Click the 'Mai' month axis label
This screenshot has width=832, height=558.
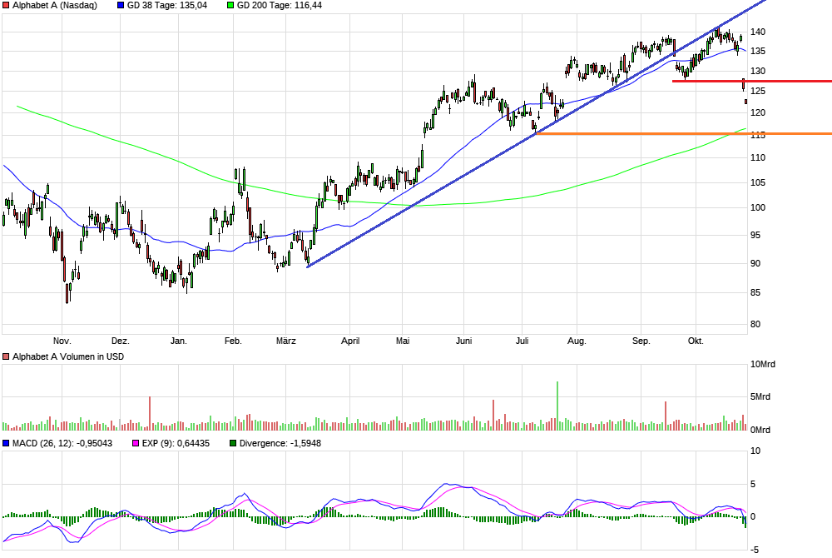pyautogui.click(x=403, y=341)
